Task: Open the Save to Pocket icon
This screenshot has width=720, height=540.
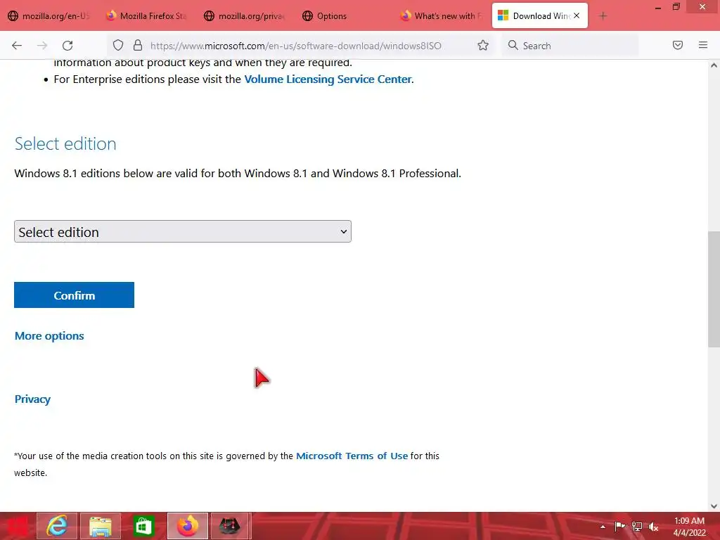Action: click(677, 45)
